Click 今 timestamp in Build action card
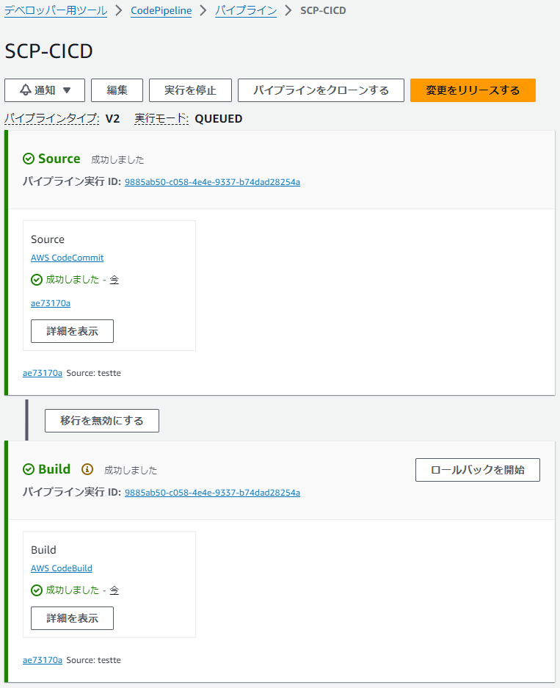Viewport: 560px width, 688px height. [x=114, y=590]
